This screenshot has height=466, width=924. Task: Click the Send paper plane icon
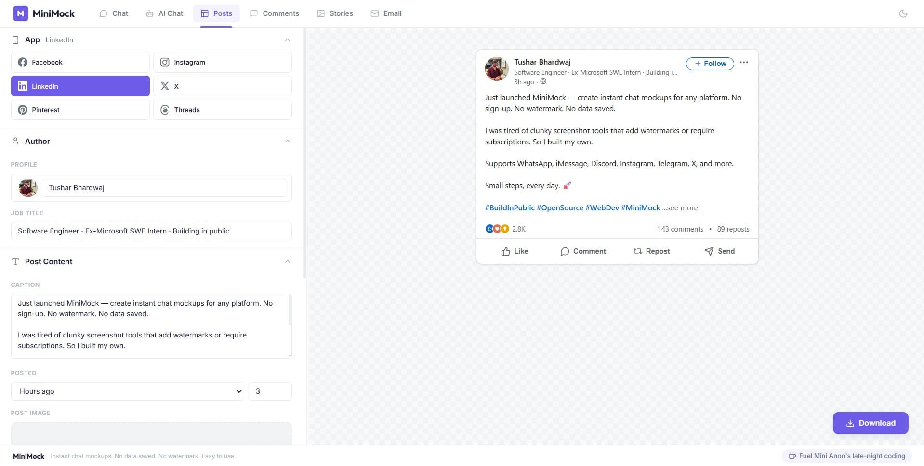[x=709, y=252]
